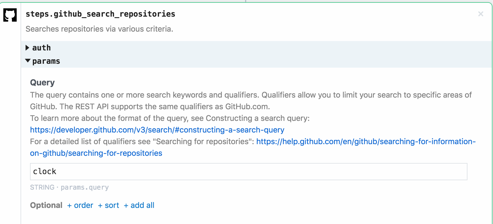
Task: Click the Optional label
Action: (46, 205)
